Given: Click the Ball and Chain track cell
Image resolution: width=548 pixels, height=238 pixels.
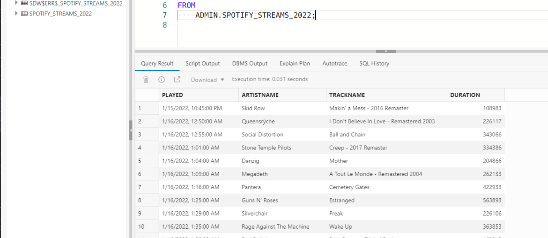Looking at the screenshot, I should 386,134.
